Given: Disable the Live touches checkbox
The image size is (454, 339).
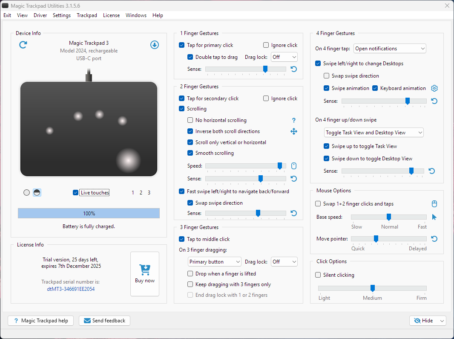Looking at the screenshot, I should 76,193.
